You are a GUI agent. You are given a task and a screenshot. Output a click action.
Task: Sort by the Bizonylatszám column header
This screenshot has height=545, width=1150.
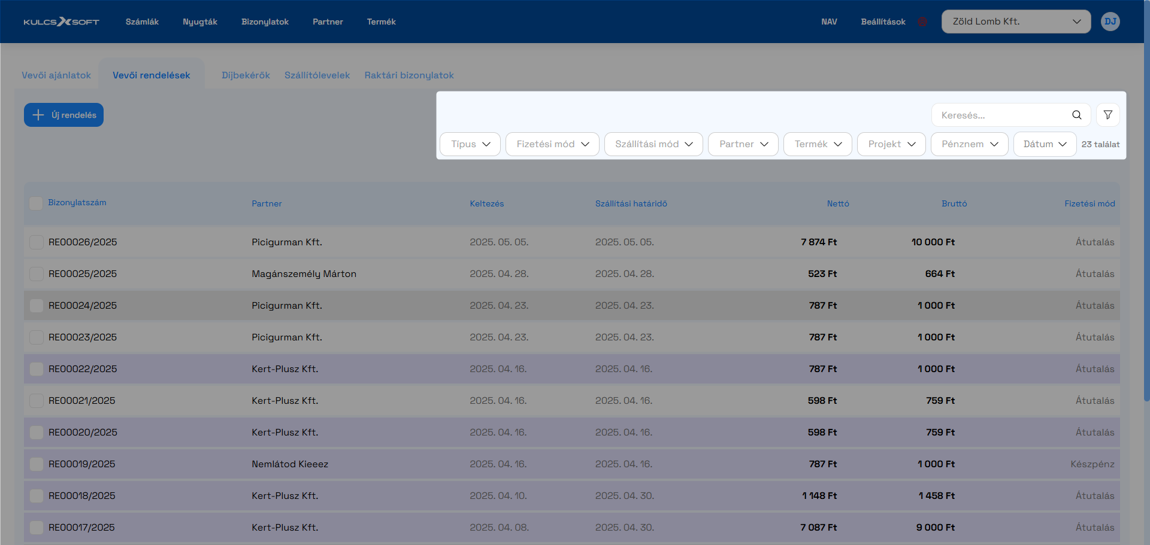(77, 203)
